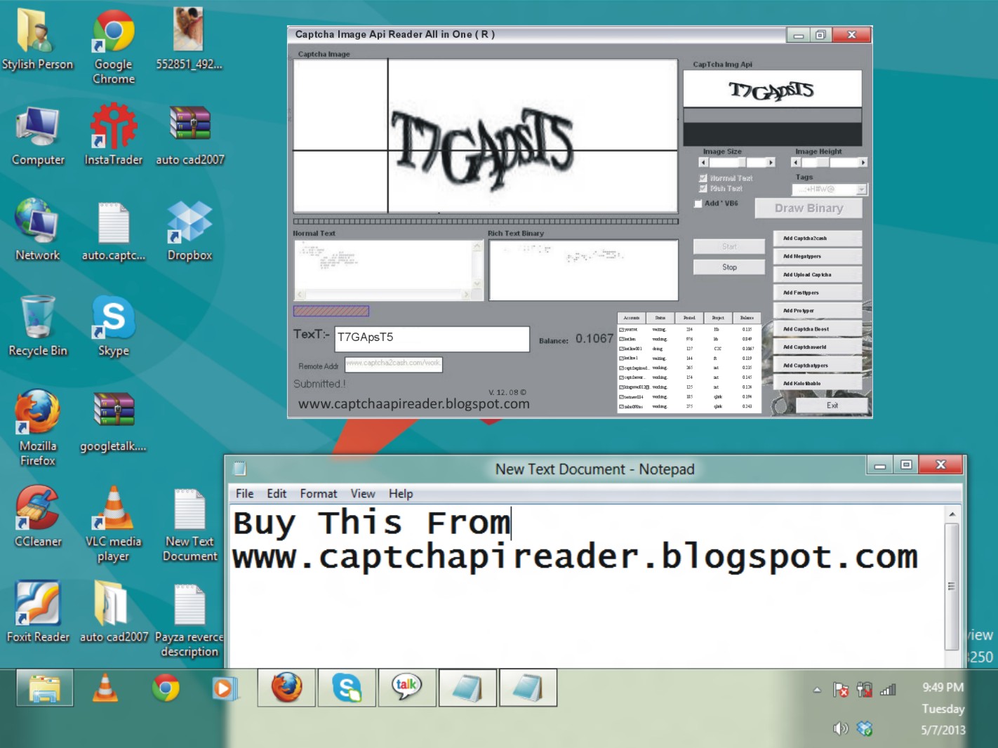Viewport: 998px width, 748px height.
Task: Launch VLC from the taskbar cone icon
Action: coord(105,688)
